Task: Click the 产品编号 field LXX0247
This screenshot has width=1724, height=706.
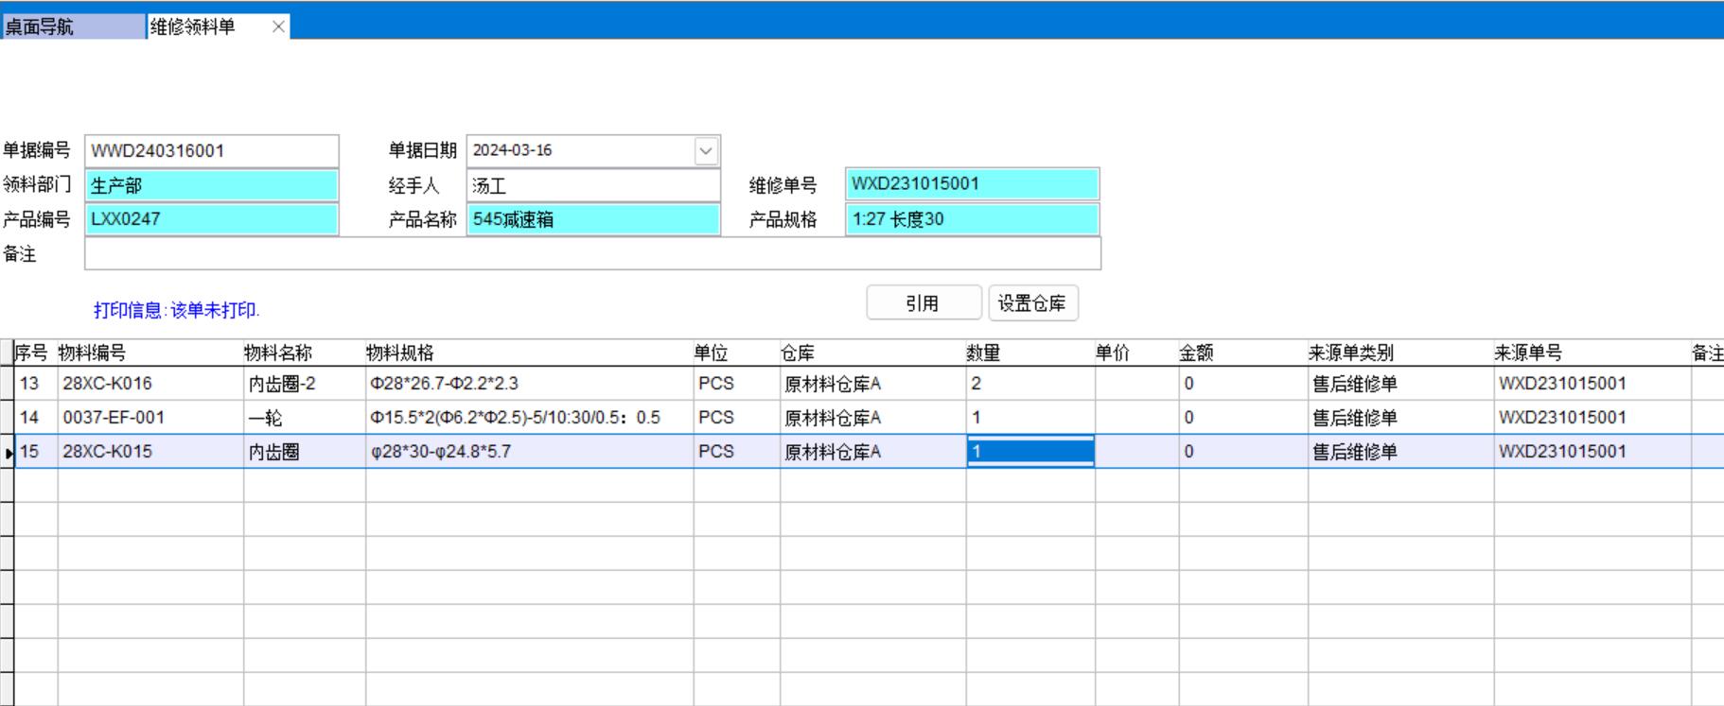Action: click(211, 219)
